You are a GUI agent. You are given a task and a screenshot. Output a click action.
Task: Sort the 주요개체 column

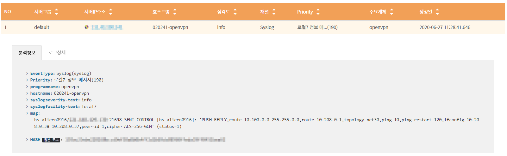pos(391,12)
